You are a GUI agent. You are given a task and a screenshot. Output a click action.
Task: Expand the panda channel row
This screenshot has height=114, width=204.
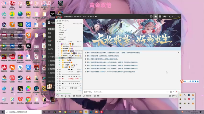(x=59, y=32)
